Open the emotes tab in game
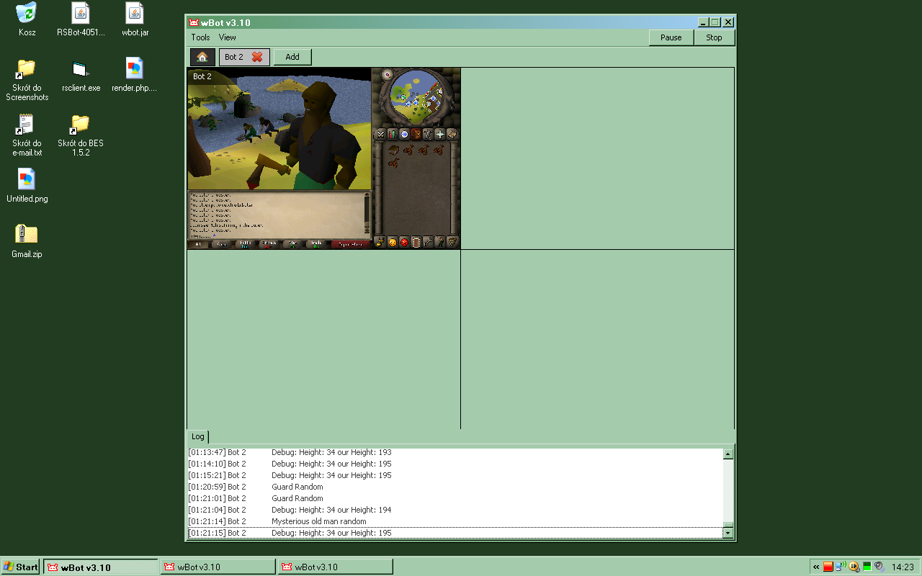922x576 pixels. pyautogui.click(x=439, y=243)
